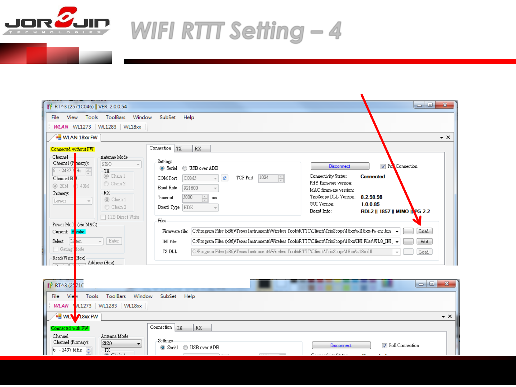Screen dimensions: 516x387
Task: Expand the INI file path dropdown
Action: pyautogui.click(x=397, y=242)
